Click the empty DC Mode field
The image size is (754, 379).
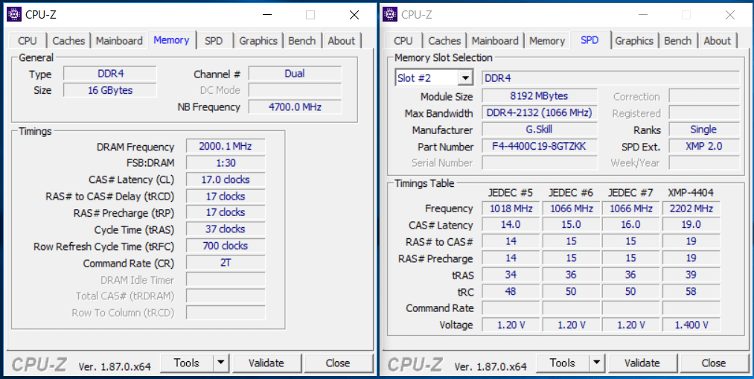point(295,90)
